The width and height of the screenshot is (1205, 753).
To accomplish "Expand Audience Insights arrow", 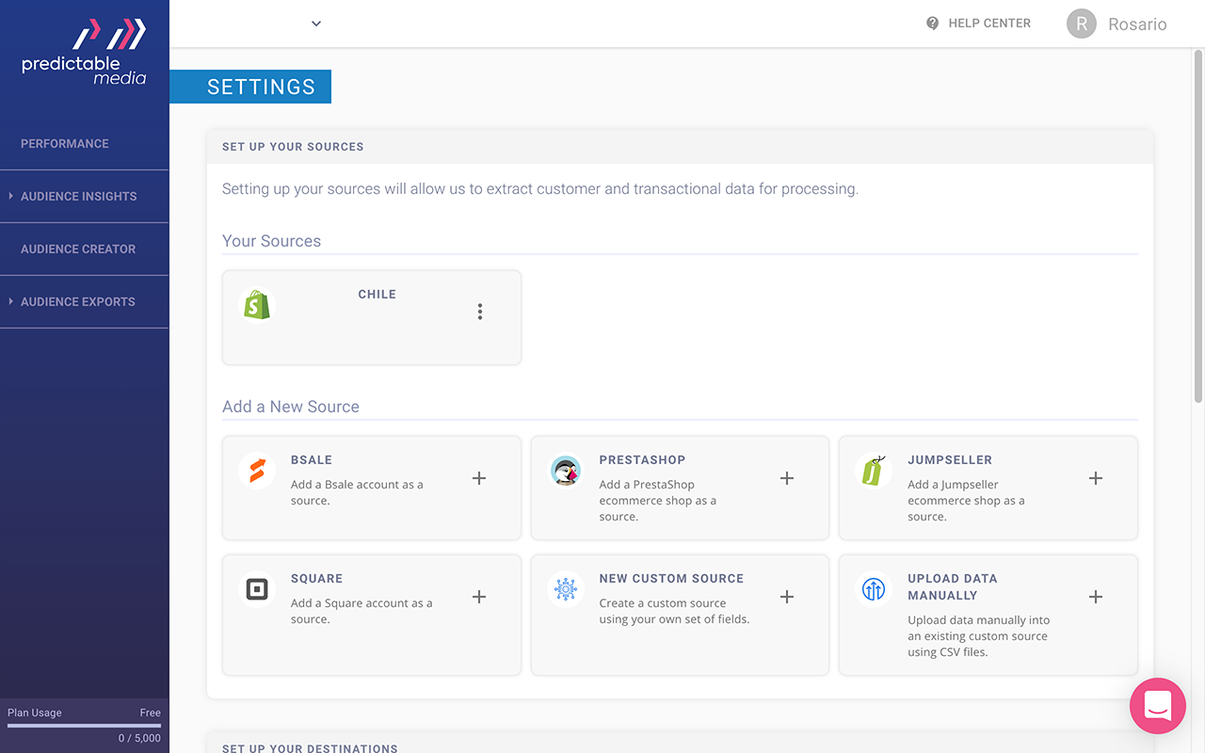I will click(10, 196).
